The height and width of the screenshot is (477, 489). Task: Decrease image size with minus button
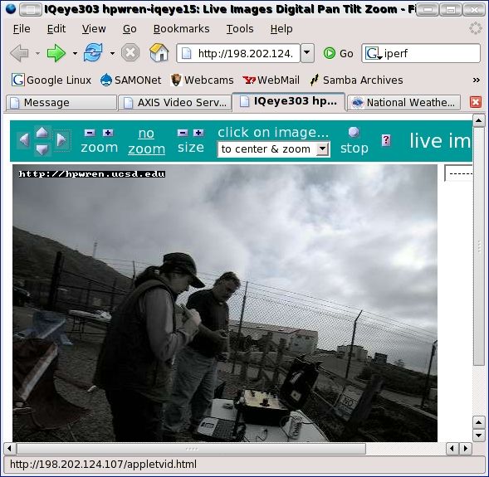[x=183, y=133]
